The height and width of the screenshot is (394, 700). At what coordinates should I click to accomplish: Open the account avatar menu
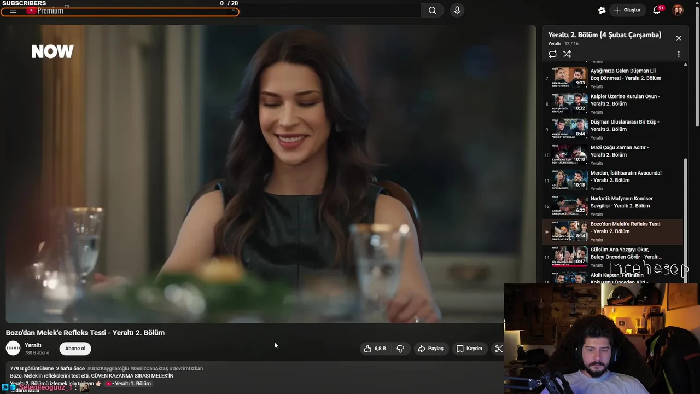click(678, 10)
